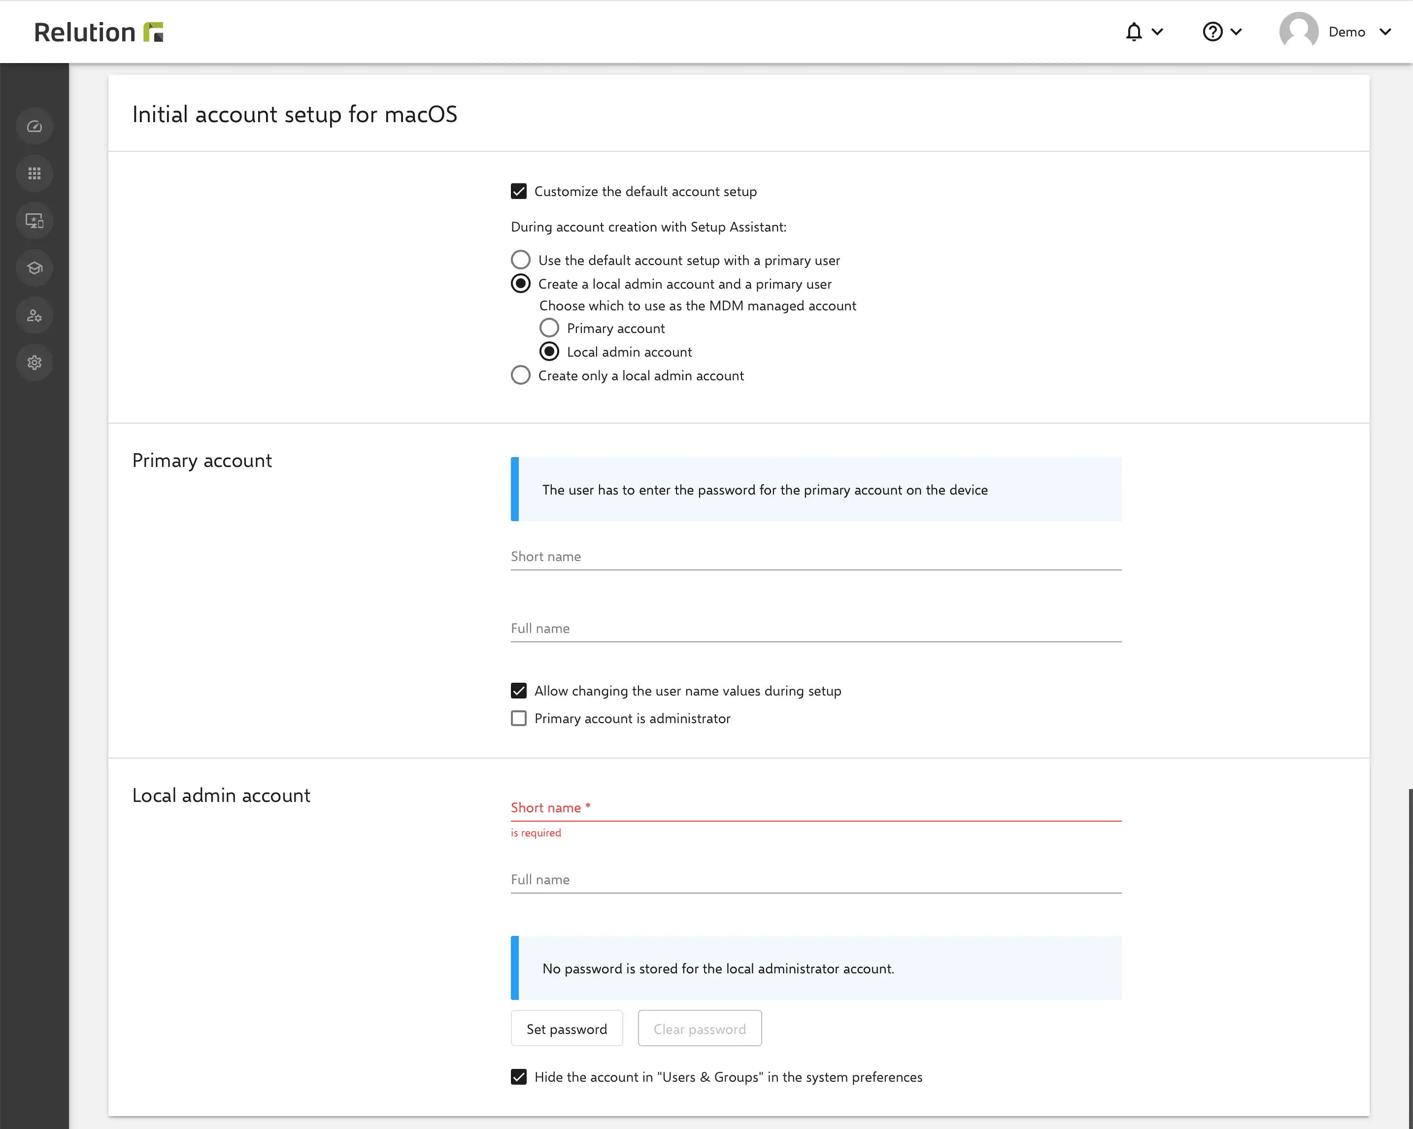The width and height of the screenshot is (1413, 1129).
Task: Expand the notifications dropdown chevron
Action: (x=1157, y=32)
